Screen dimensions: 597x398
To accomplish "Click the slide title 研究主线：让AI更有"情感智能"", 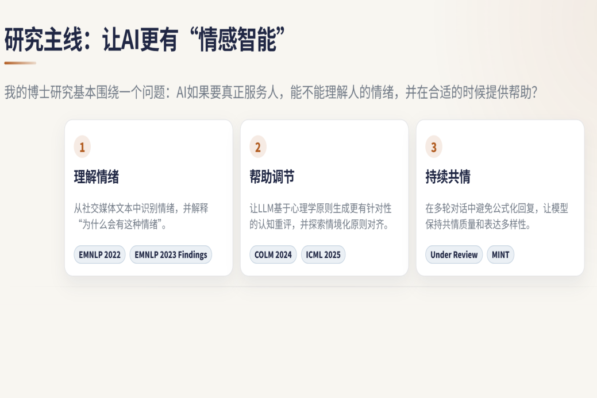I will [145, 39].
